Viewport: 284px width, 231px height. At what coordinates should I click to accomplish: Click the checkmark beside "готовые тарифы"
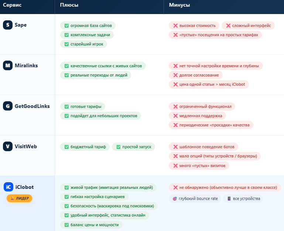tap(66, 106)
